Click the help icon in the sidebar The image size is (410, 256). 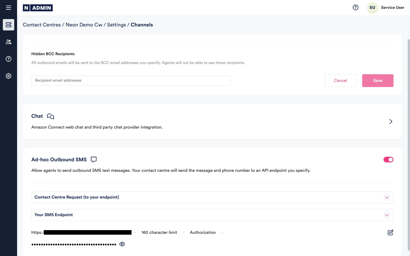(9, 59)
